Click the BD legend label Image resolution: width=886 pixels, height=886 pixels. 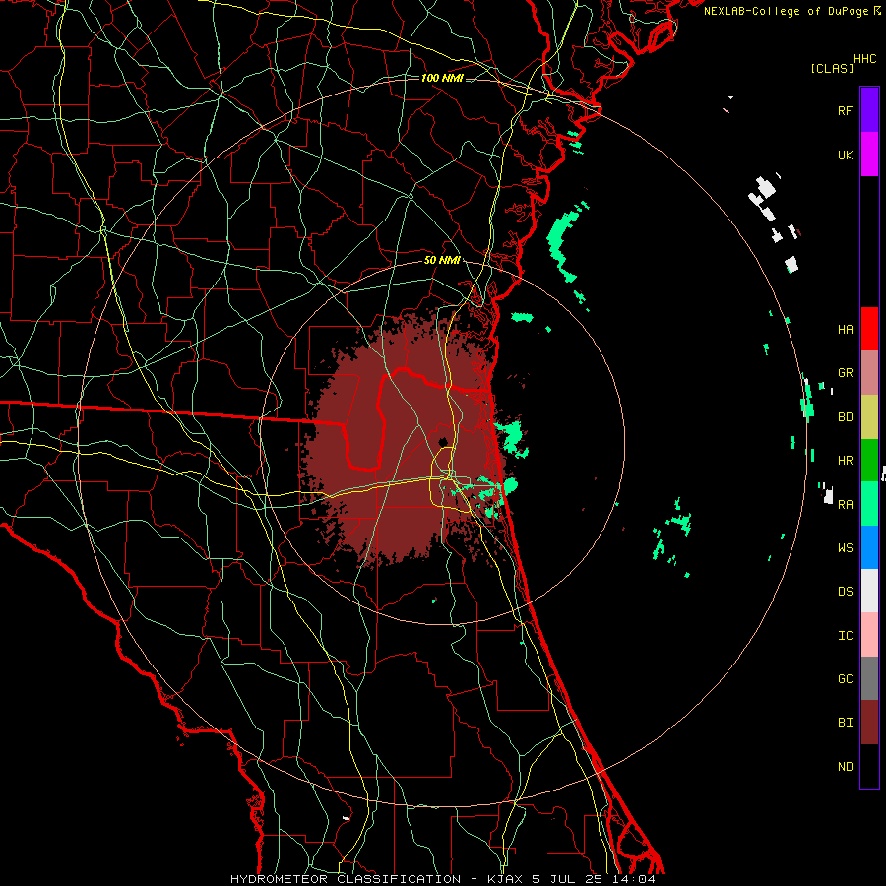[x=845, y=417]
